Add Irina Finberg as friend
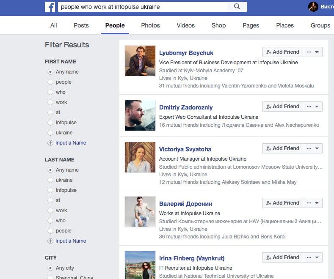The width and height of the screenshot is (334, 279). (283, 257)
